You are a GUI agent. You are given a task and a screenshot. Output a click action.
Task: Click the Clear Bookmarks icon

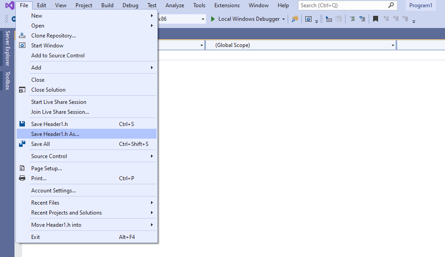[x=405, y=19]
